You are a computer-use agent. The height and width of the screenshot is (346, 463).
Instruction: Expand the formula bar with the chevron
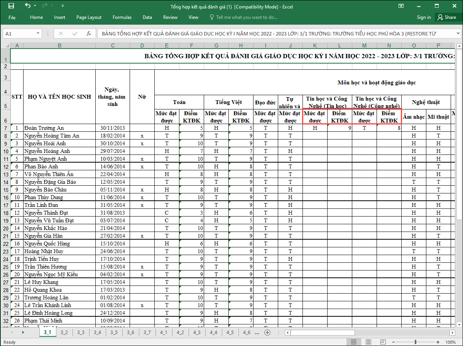(458, 34)
